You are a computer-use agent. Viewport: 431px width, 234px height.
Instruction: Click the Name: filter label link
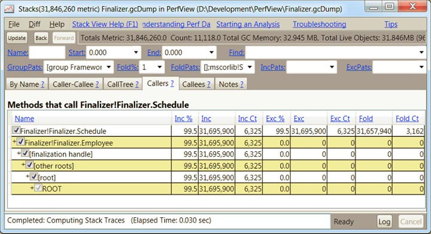click(17, 53)
